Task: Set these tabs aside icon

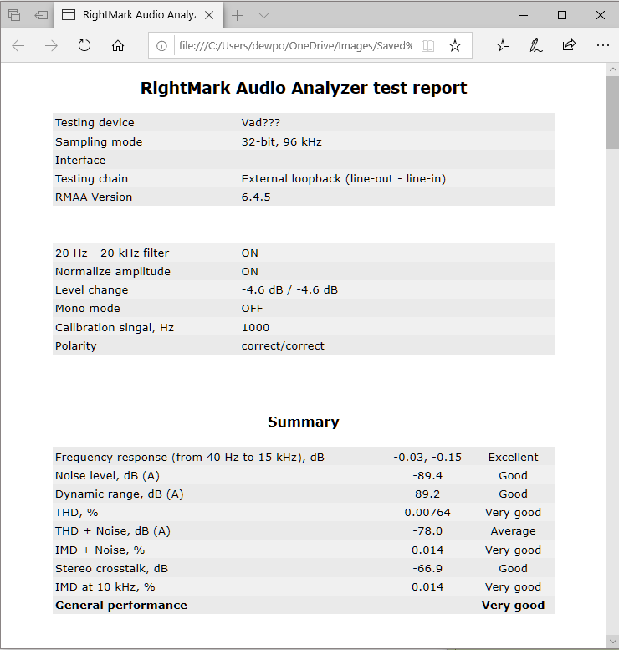Action: coord(41,15)
